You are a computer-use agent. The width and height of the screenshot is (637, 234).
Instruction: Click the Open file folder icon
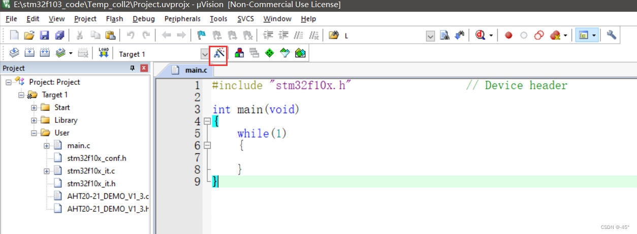[x=29, y=36]
